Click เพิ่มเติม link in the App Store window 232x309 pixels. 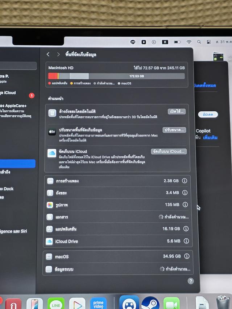pyautogui.click(x=210, y=137)
